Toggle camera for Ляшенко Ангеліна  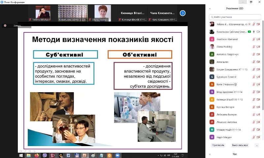click(258, 122)
